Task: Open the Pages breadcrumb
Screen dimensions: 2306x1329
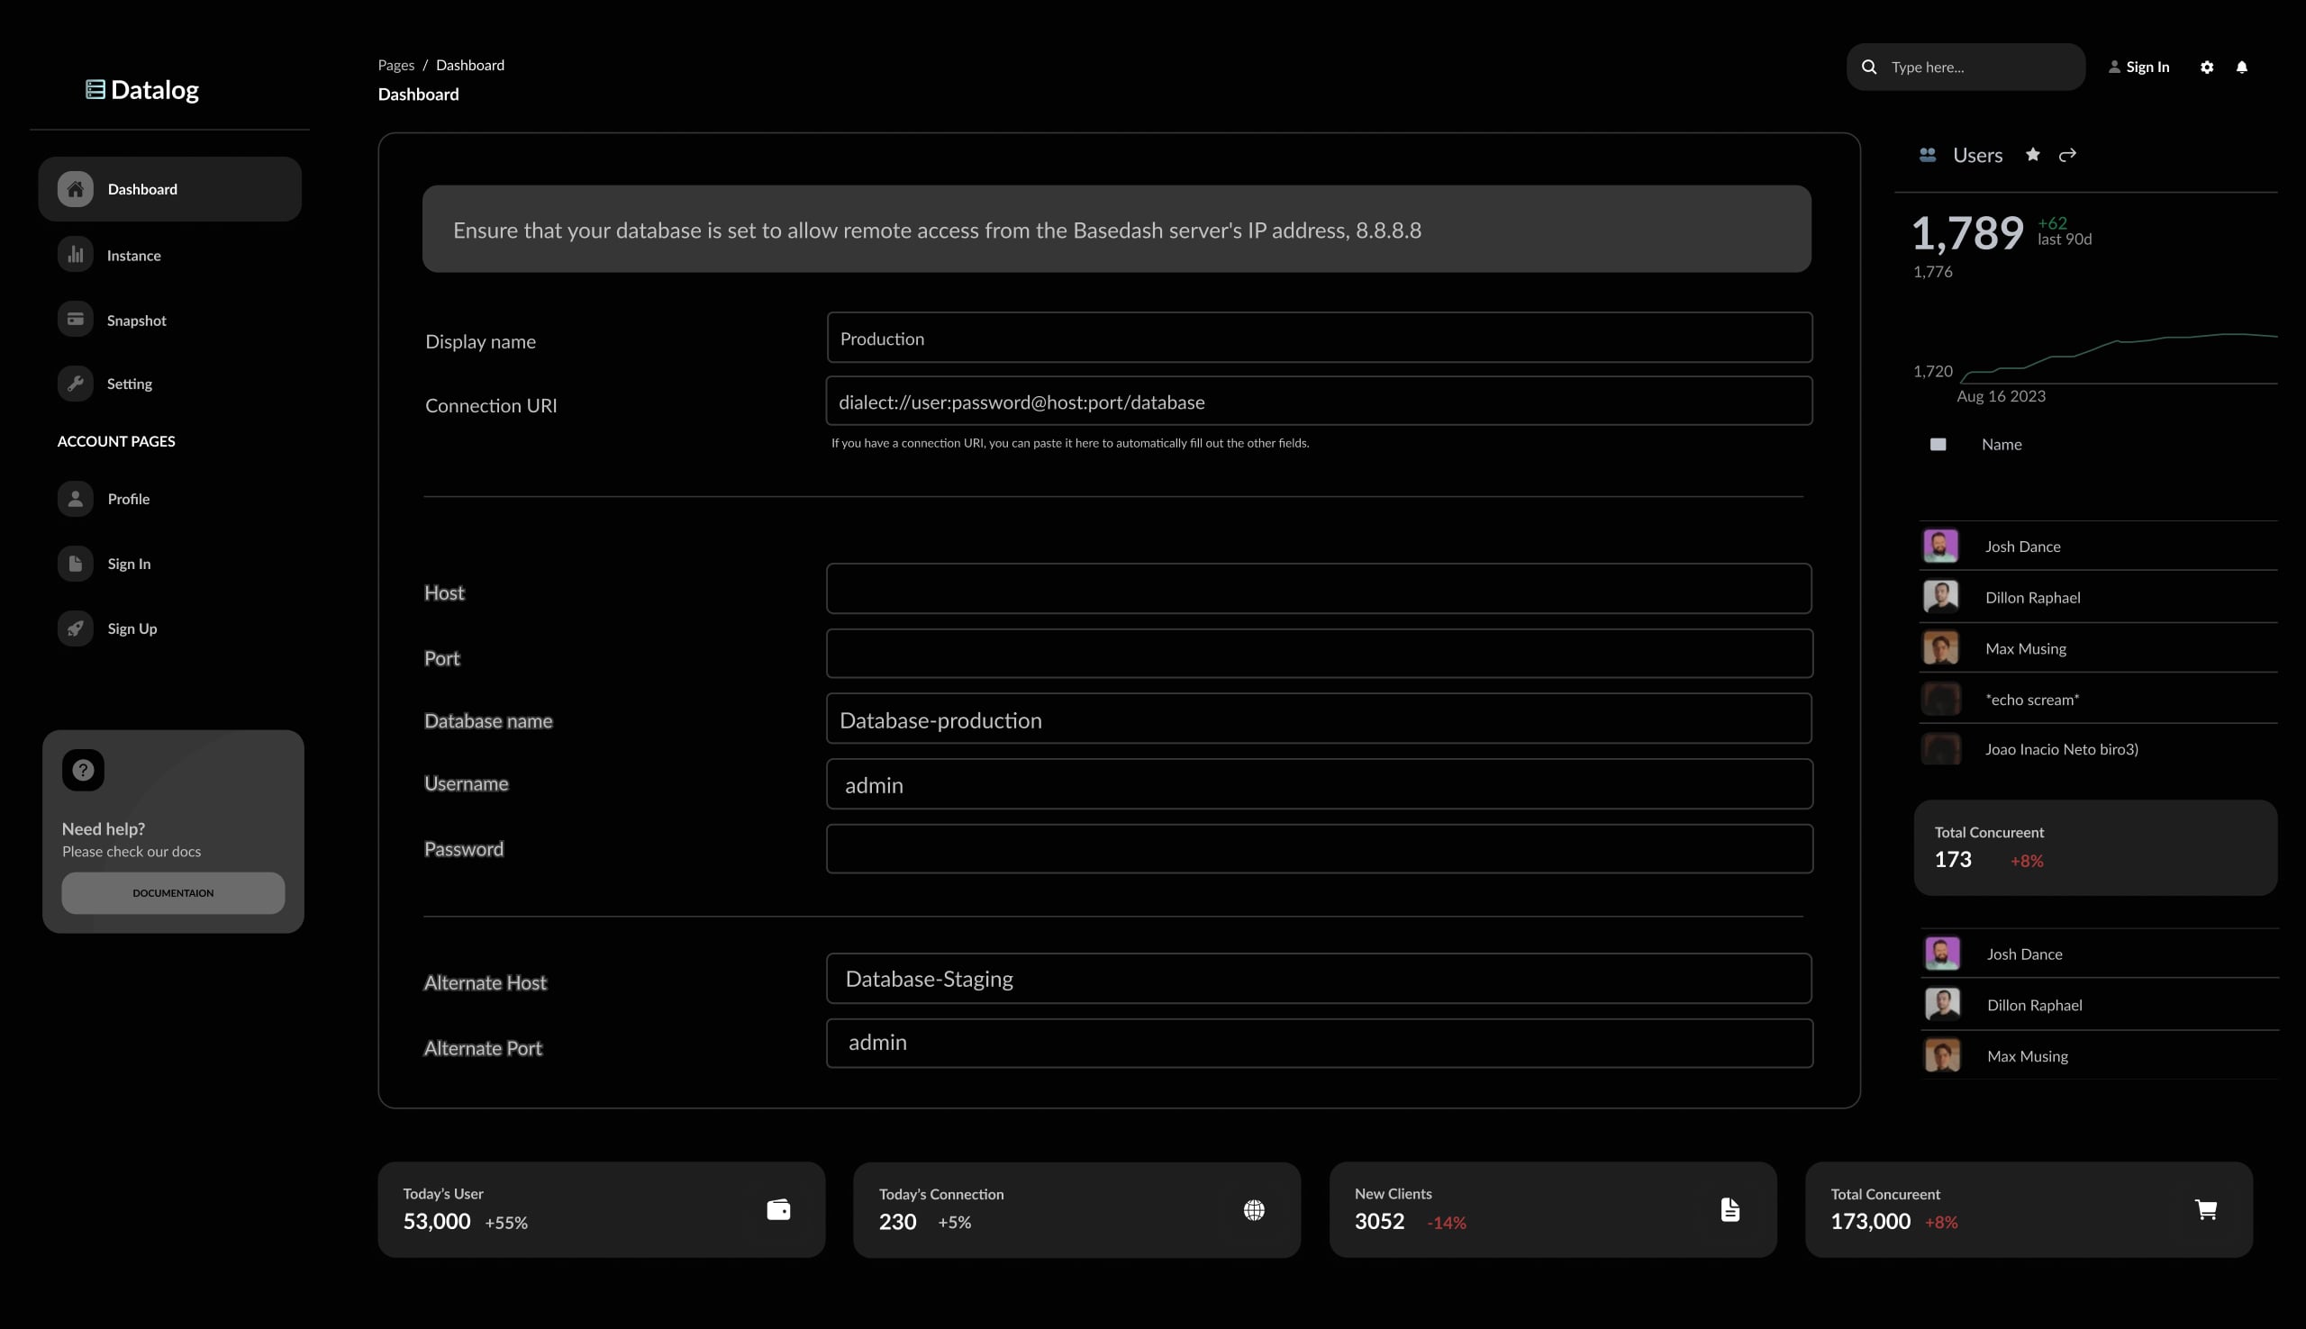Action: coord(395,64)
